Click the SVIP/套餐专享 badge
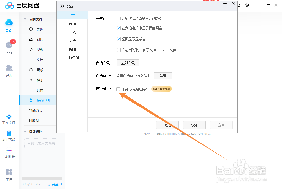The image size is (282, 189). click(x=161, y=89)
